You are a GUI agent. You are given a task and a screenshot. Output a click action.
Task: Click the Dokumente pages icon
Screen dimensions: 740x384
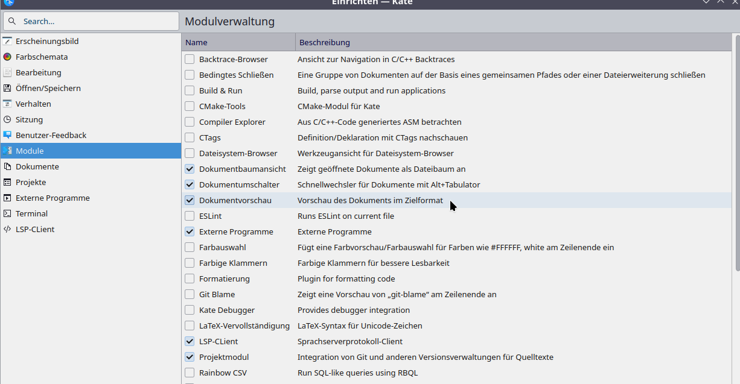(7, 166)
